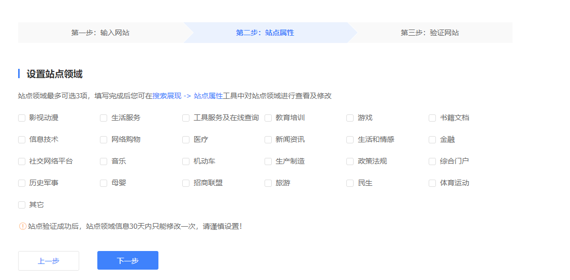Screen dimensions: 570x280
Task: Go back with the 上一步 button
Action: 49,261
